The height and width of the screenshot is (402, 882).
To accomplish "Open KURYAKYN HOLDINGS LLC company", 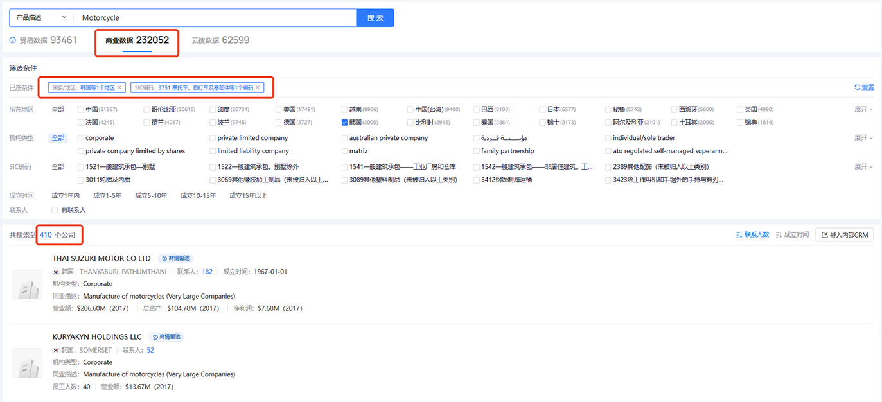I will click(x=97, y=336).
